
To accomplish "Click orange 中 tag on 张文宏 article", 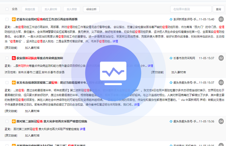I will coord(14,82).
